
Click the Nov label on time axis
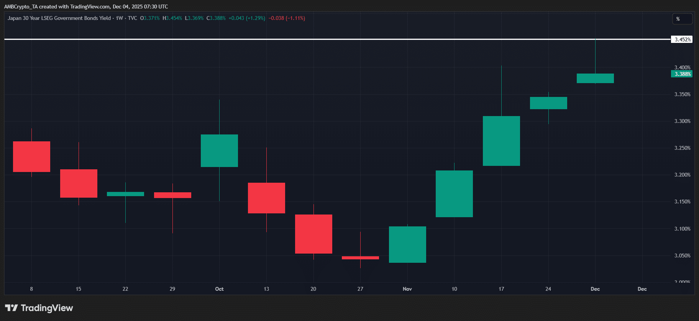click(x=407, y=289)
